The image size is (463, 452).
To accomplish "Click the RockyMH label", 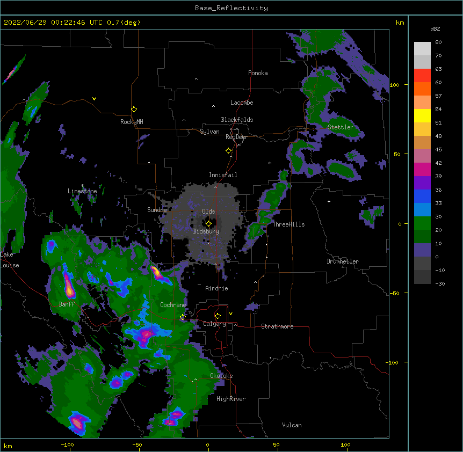I will (x=132, y=122).
